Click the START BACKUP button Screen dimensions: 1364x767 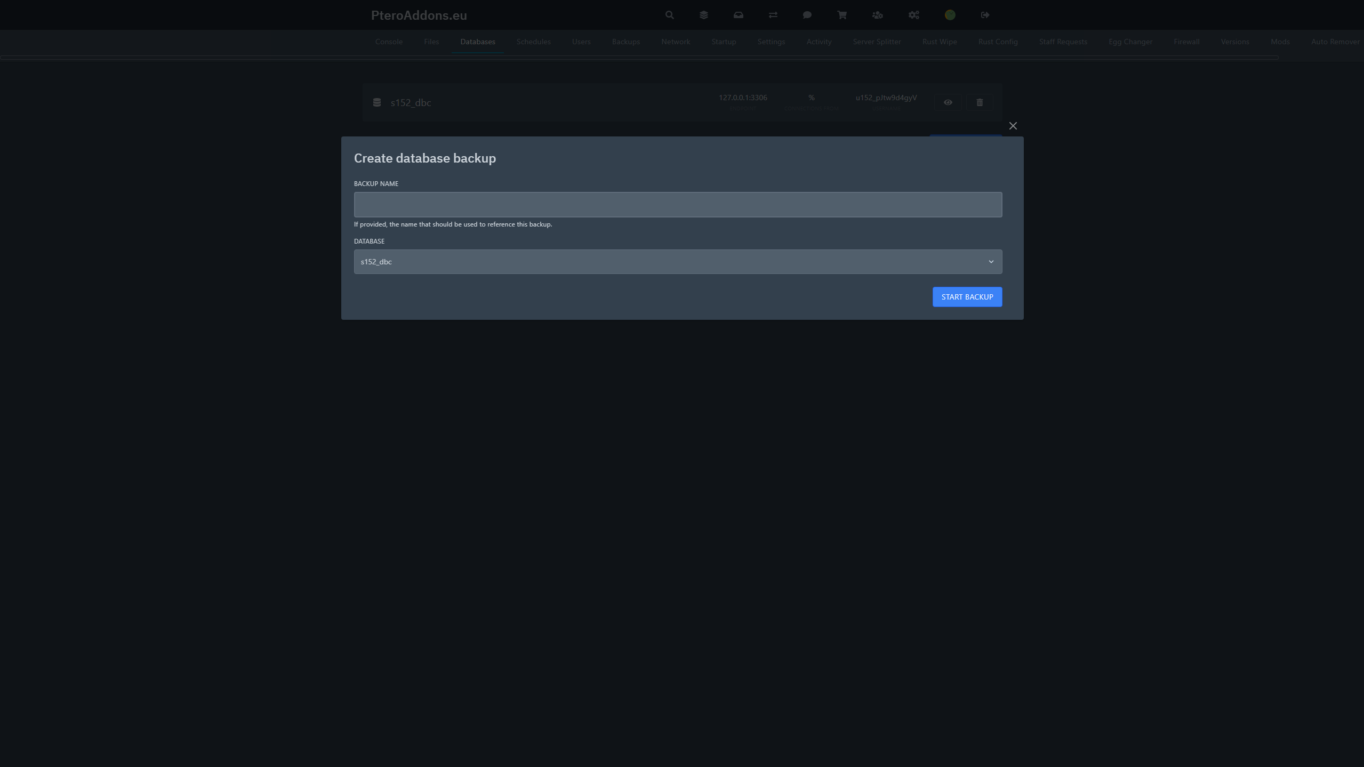[967, 296]
